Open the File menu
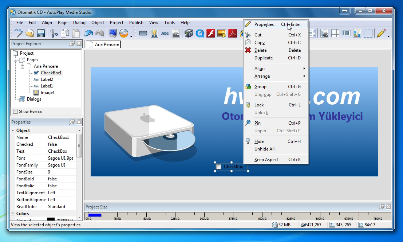Image resolution: width=403 pixels, height=242 pixels. [20, 23]
